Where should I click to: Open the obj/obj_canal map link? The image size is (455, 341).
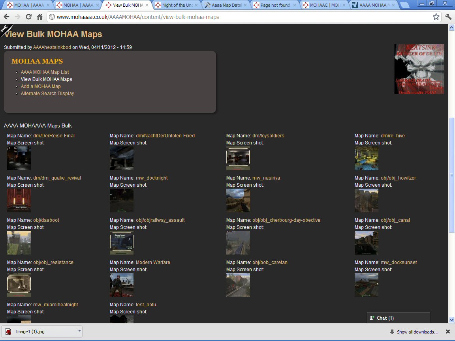395,220
